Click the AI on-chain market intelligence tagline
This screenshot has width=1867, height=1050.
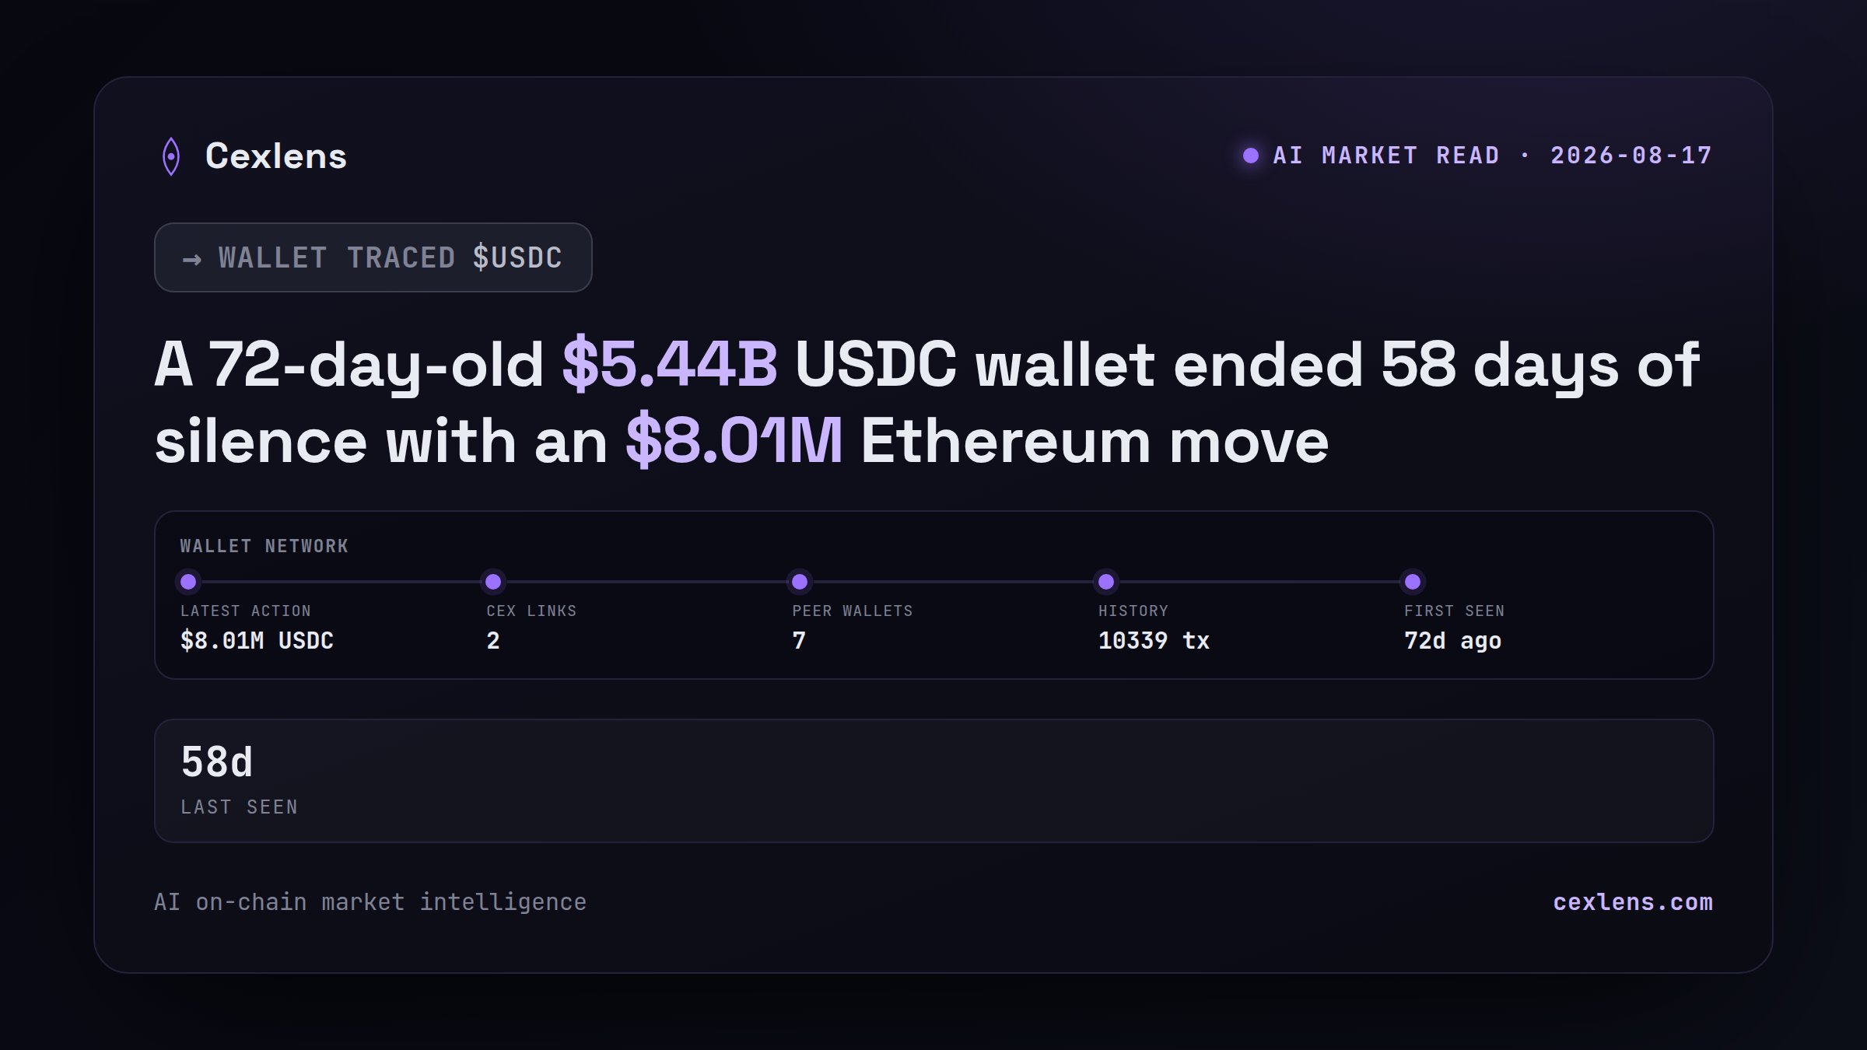pos(370,902)
